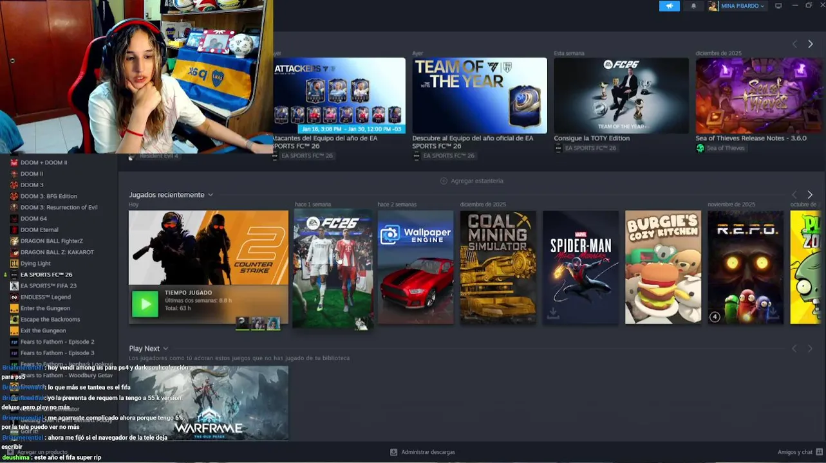The width and height of the screenshot is (826, 463).
Task: Expand the Play Next shelf dropdown
Action: click(165, 349)
